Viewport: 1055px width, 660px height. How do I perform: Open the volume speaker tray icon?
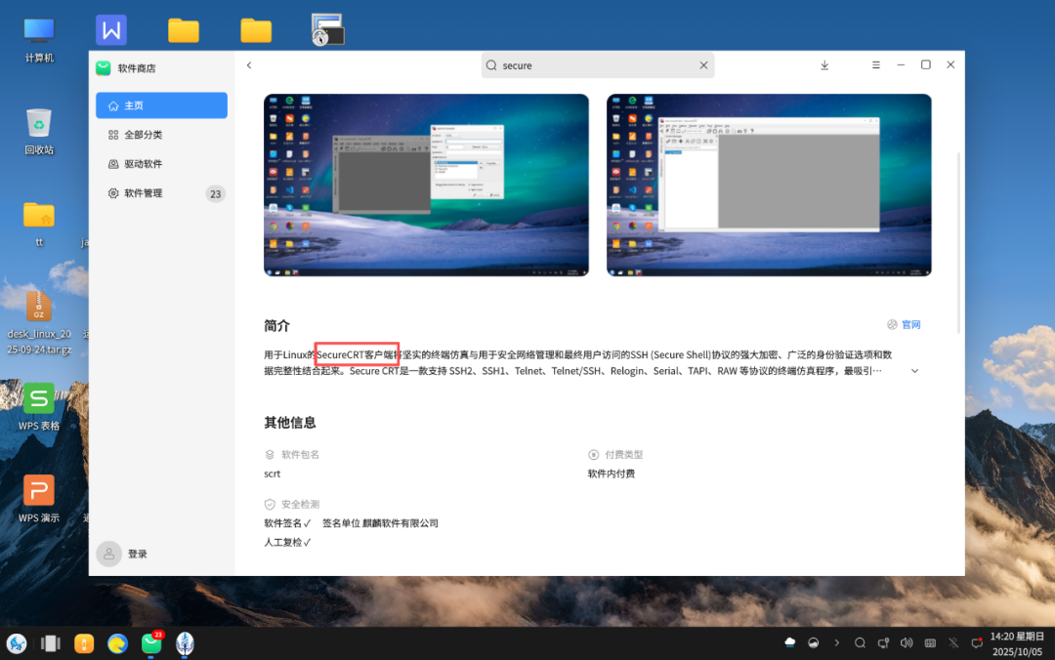point(907,642)
